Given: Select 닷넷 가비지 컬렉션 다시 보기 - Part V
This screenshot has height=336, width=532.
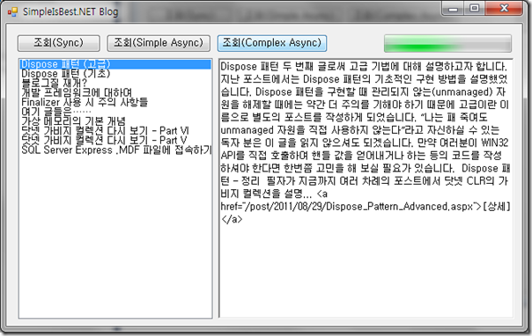Looking at the screenshot, I should click(115, 140).
